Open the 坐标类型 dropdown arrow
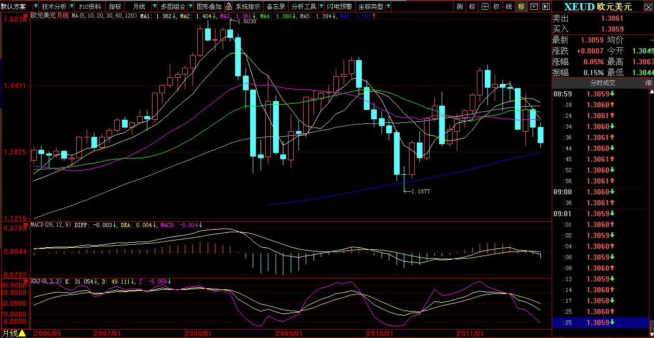Screen dimensions: 654x338 pyautogui.click(x=388, y=7)
